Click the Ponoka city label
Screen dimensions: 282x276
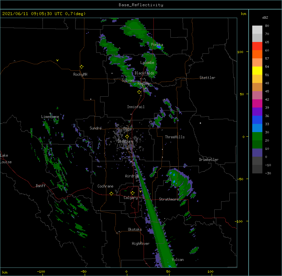click(157, 45)
